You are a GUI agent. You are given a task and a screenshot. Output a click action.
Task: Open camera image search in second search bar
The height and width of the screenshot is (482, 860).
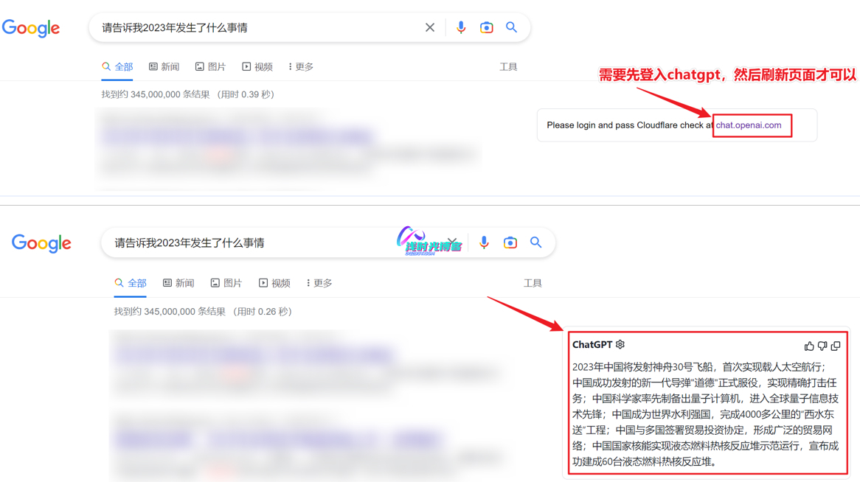click(510, 243)
